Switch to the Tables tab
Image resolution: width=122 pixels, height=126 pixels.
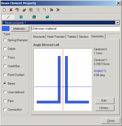pyautogui.click(x=72, y=37)
